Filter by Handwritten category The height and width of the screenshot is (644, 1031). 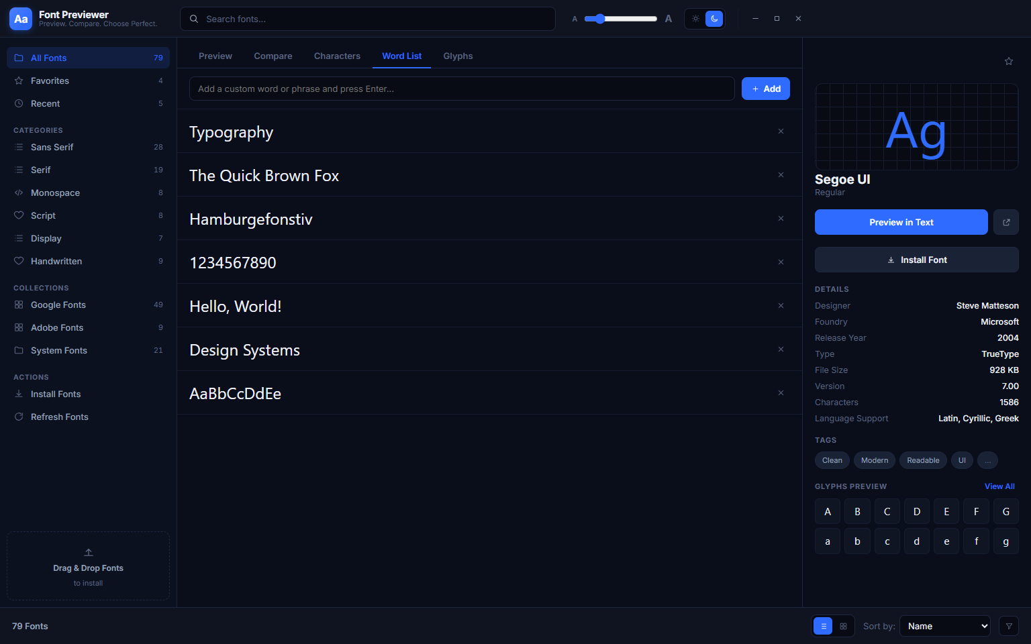(x=88, y=261)
